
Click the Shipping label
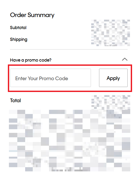pyautogui.click(x=19, y=40)
